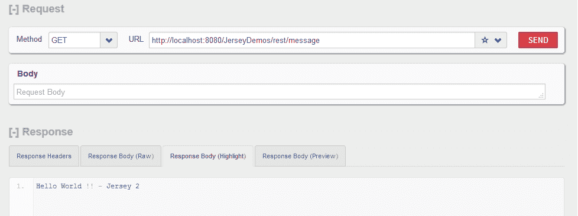Click the Method label

click(29, 39)
